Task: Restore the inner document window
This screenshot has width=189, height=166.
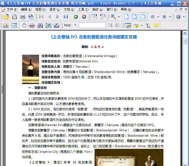Action: [181, 9]
